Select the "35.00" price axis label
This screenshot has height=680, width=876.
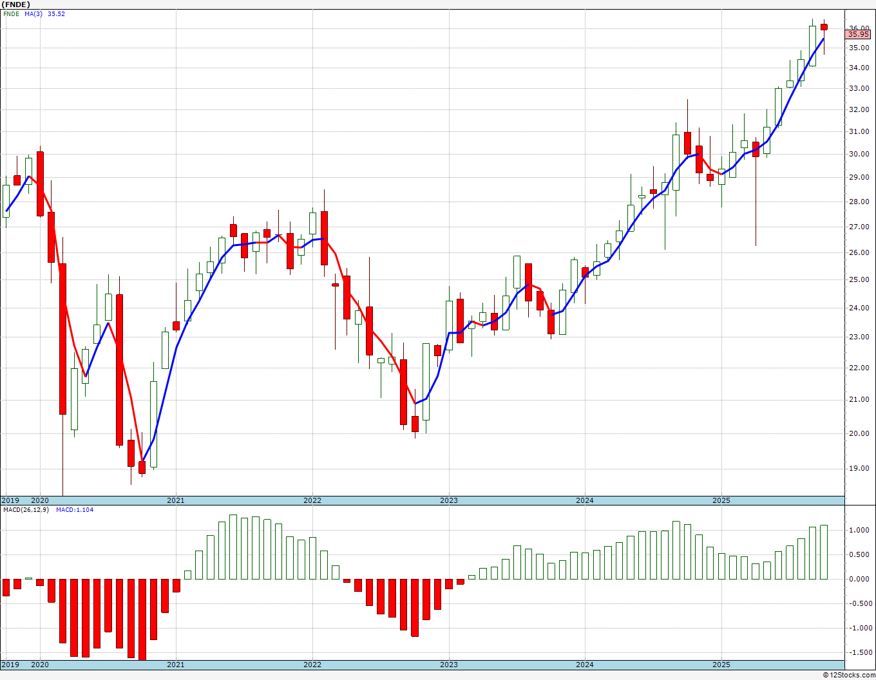(859, 48)
